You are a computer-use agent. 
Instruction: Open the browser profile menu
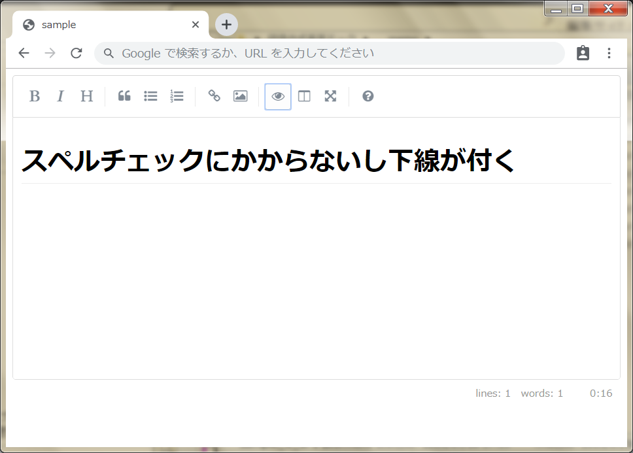[582, 53]
